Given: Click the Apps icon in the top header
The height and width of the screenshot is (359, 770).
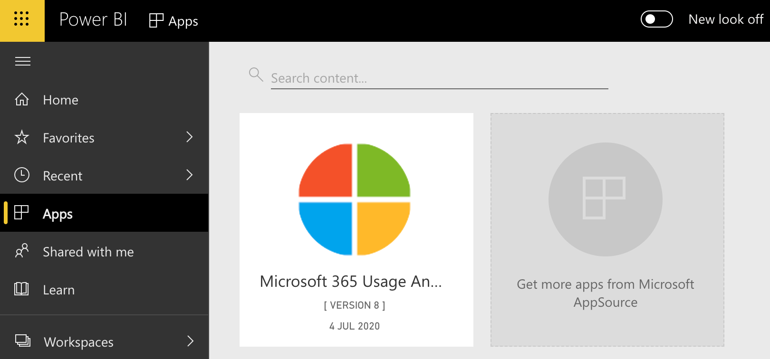Looking at the screenshot, I should click(156, 20).
